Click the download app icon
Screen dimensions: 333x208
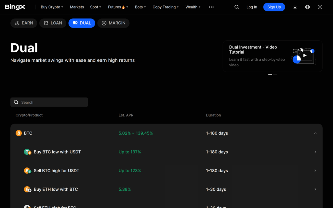coord(295,7)
